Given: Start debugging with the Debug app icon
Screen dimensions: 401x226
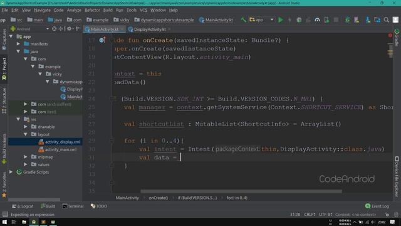Looking at the screenshot, I should point(299,19).
